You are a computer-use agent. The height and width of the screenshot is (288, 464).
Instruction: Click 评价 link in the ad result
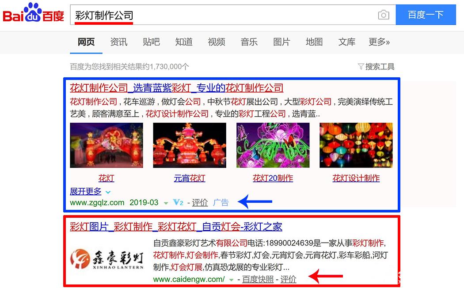tap(200, 203)
